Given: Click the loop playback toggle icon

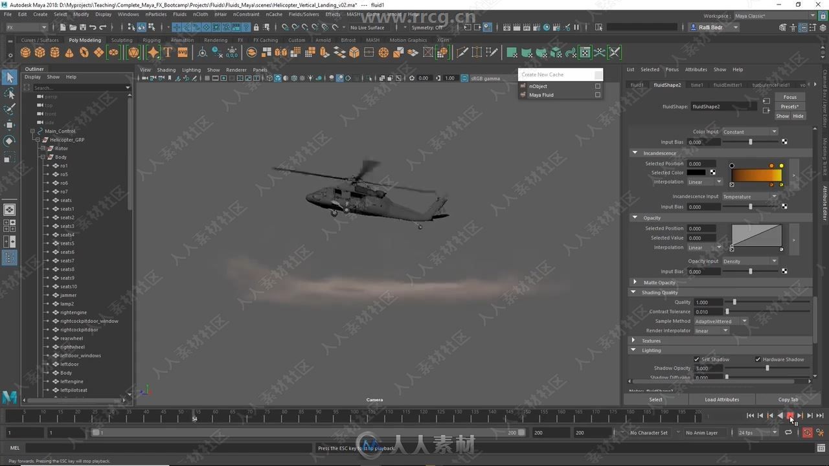Looking at the screenshot, I should click(788, 432).
